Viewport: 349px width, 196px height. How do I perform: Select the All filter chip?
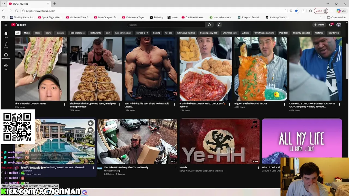click(17, 33)
